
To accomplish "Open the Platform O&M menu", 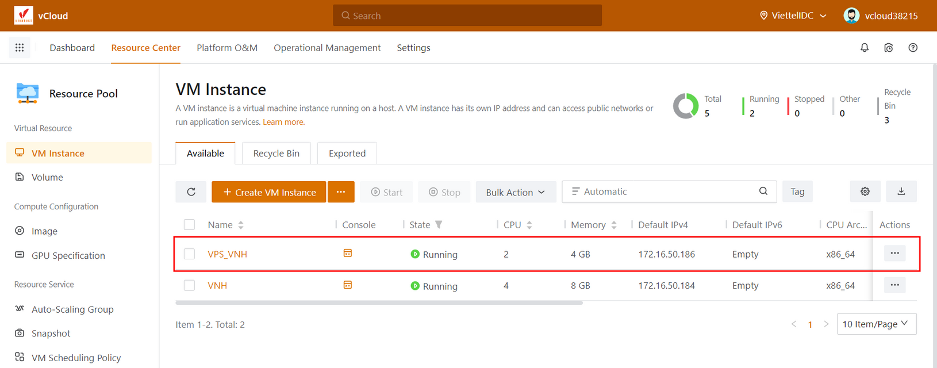I will click(x=227, y=48).
